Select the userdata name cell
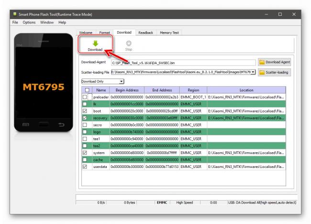The height and width of the screenshot is (224, 311). pos(101,167)
